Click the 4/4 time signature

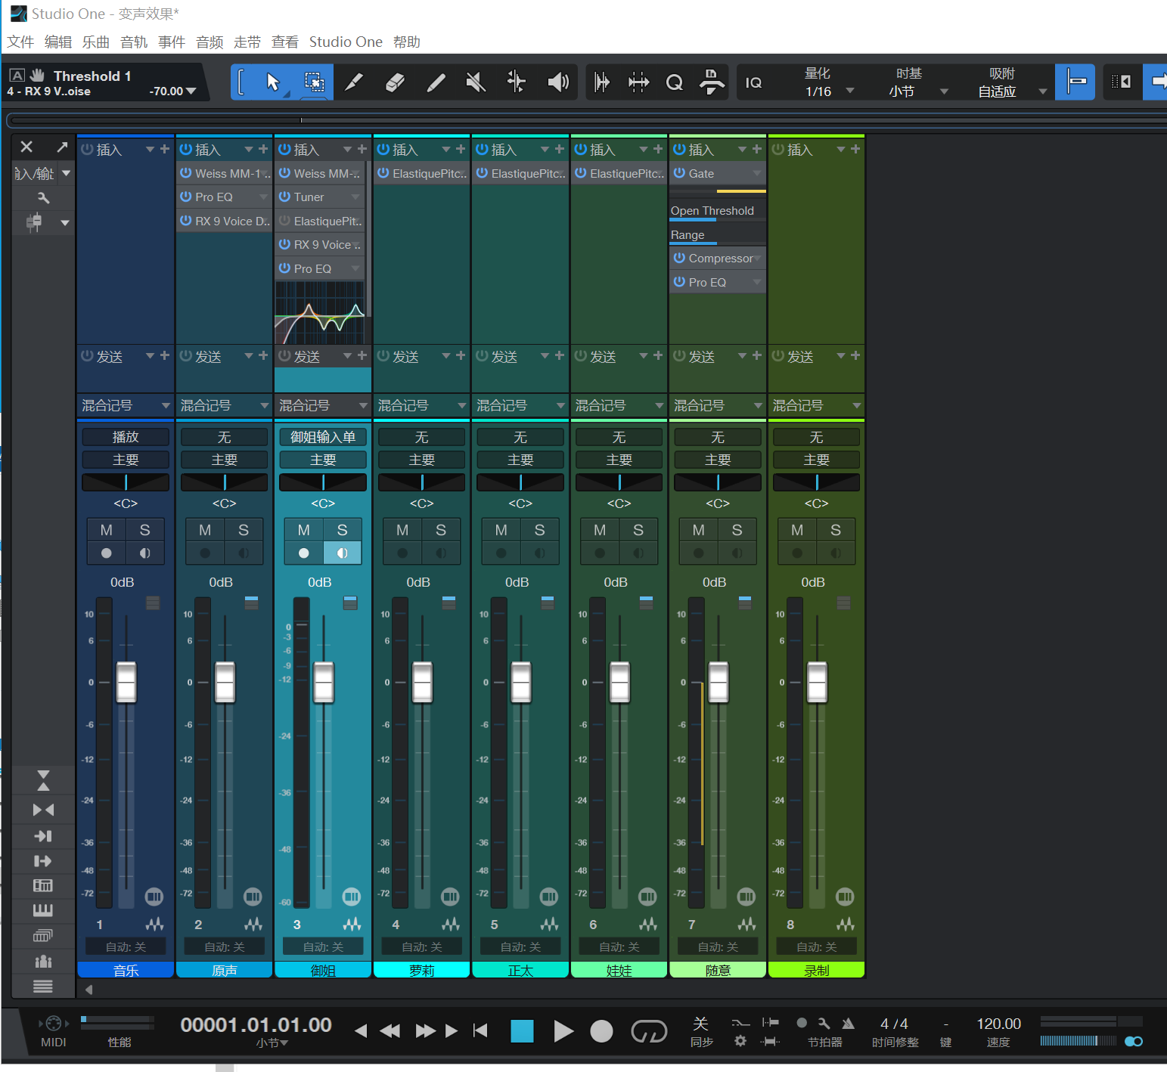(x=894, y=1024)
